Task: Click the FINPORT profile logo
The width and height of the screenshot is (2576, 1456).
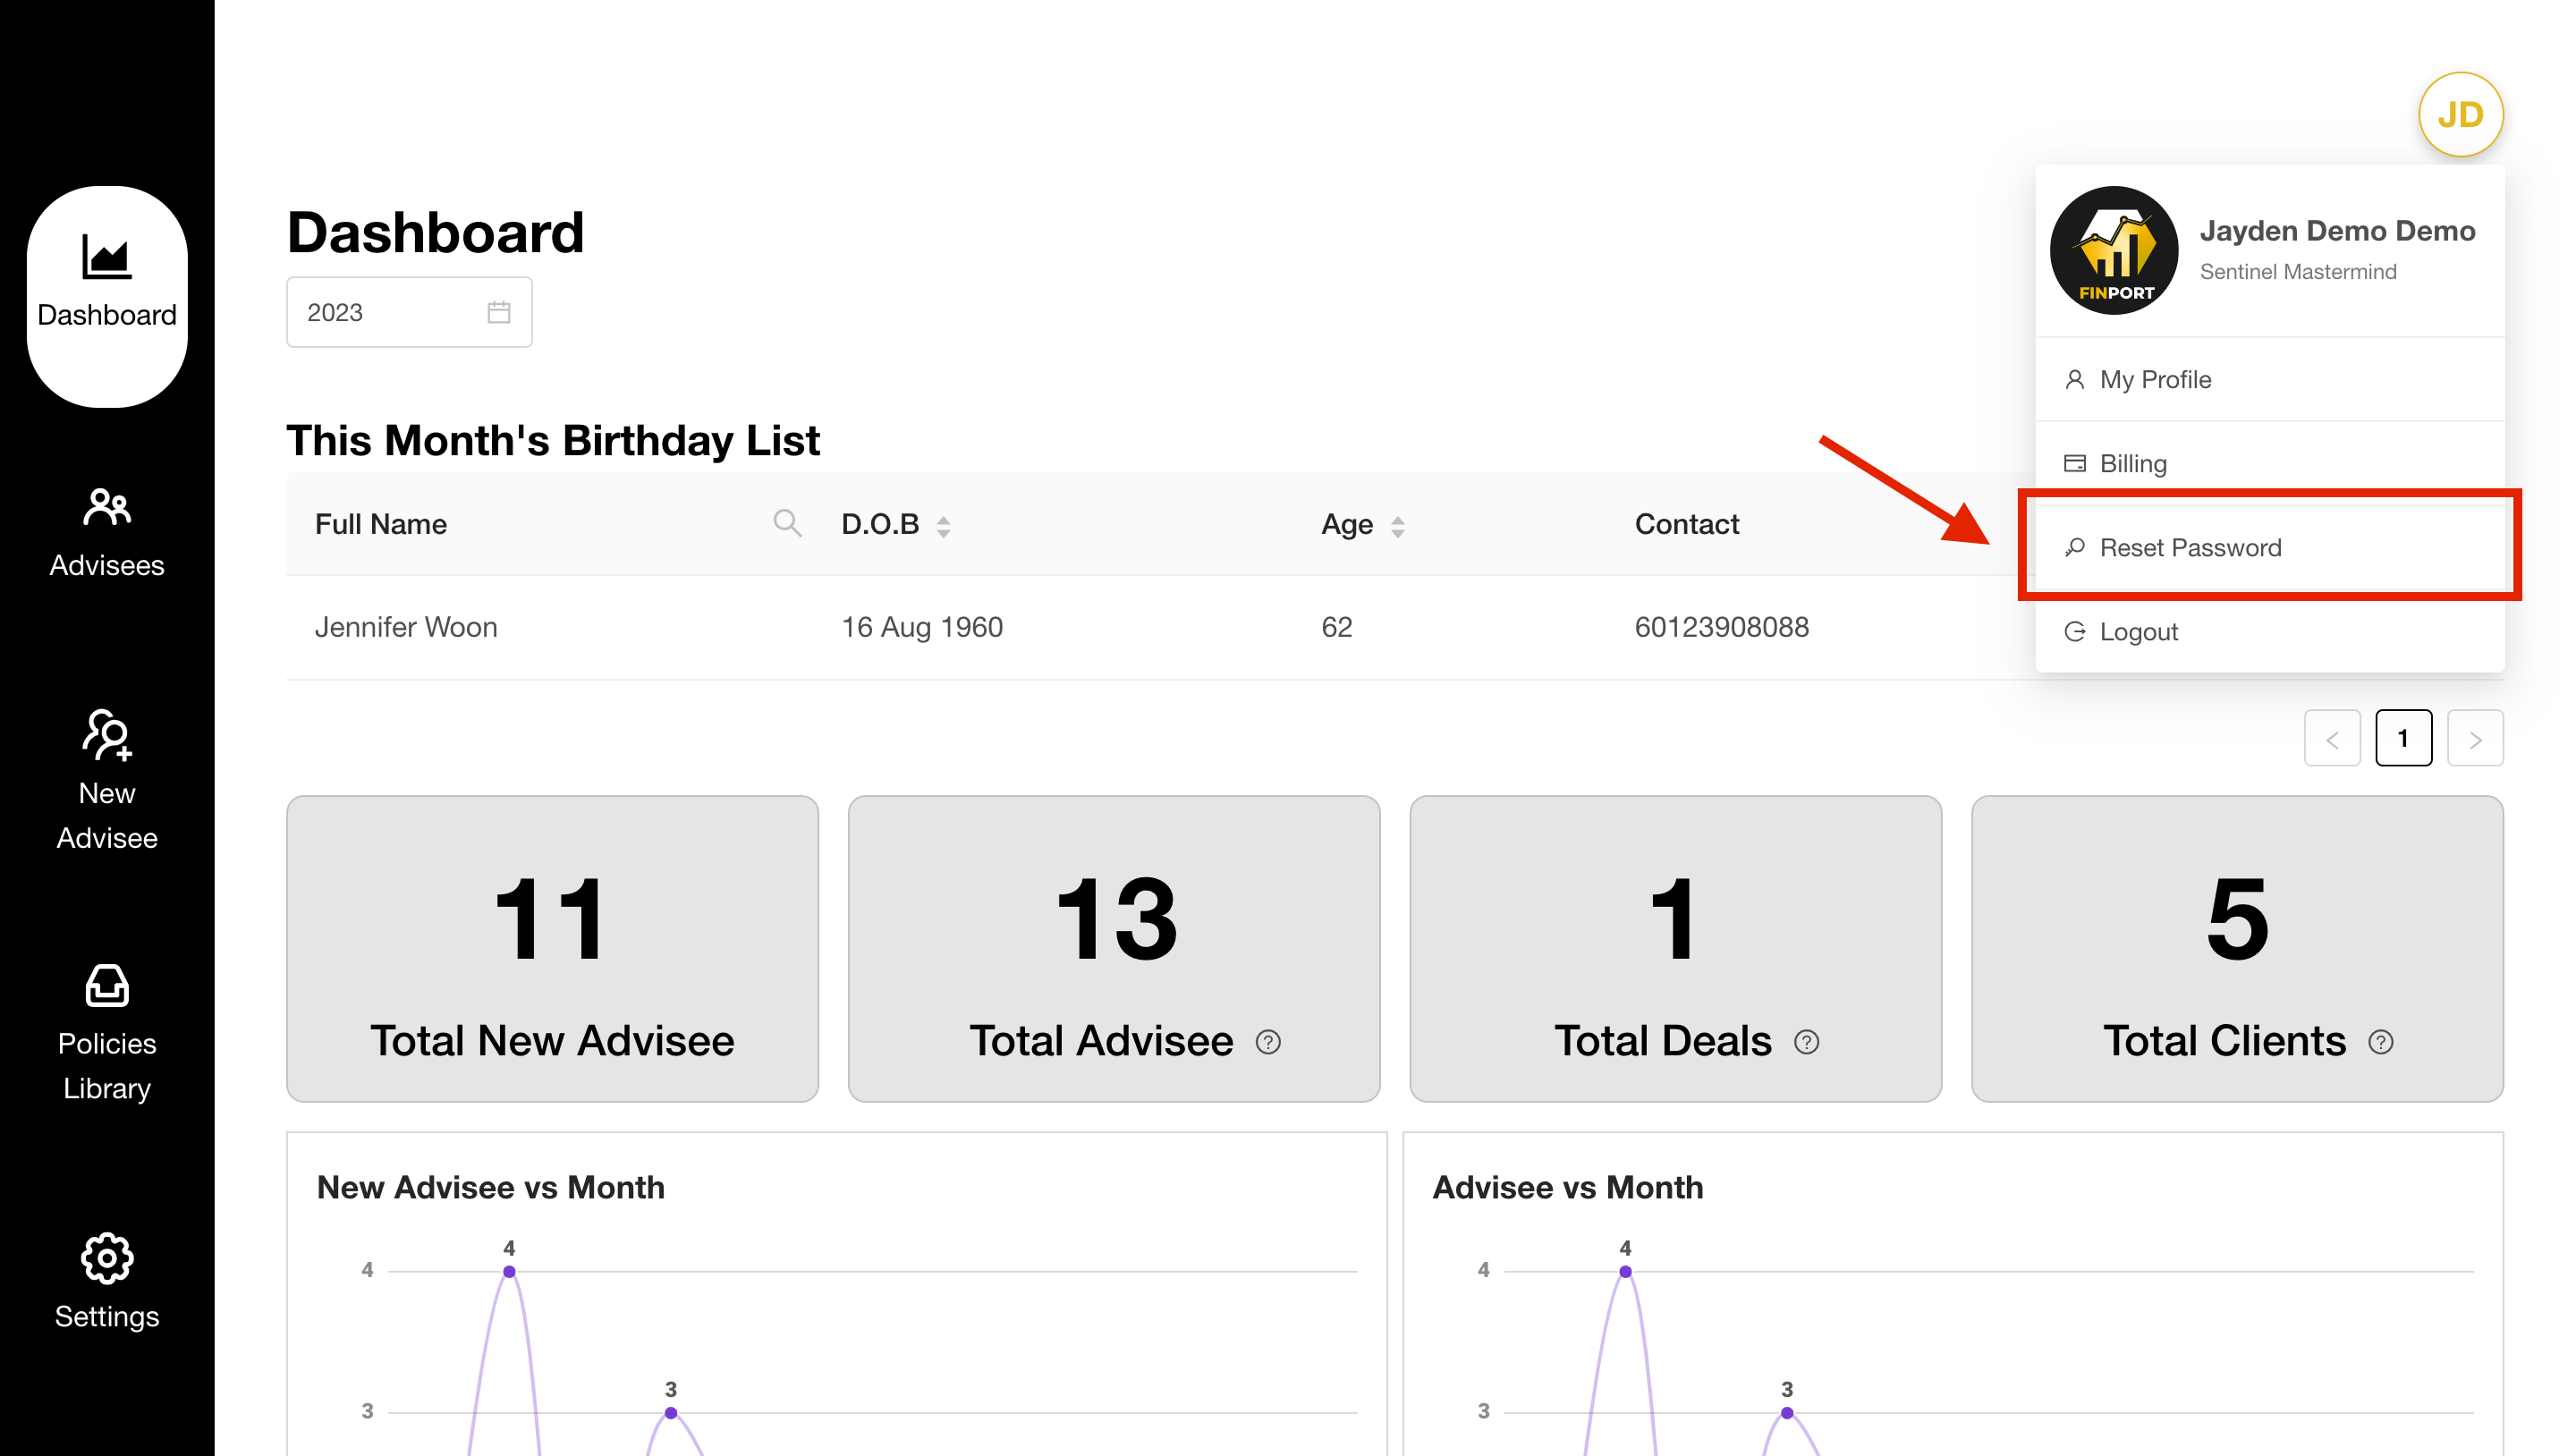Action: [2114, 250]
